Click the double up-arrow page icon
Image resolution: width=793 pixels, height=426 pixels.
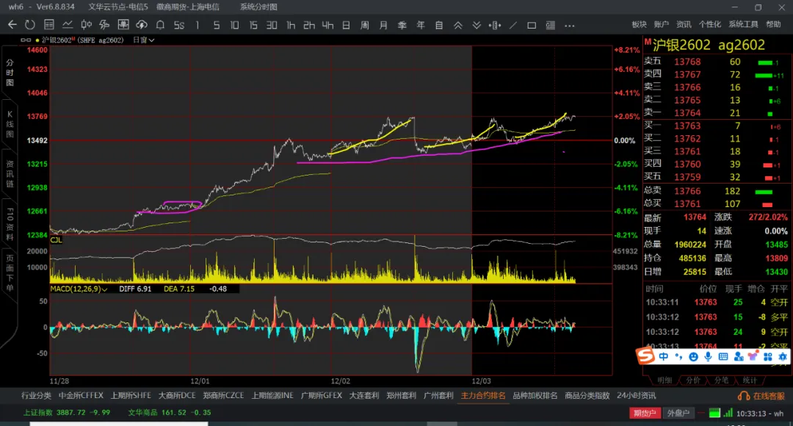coord(457,25)
